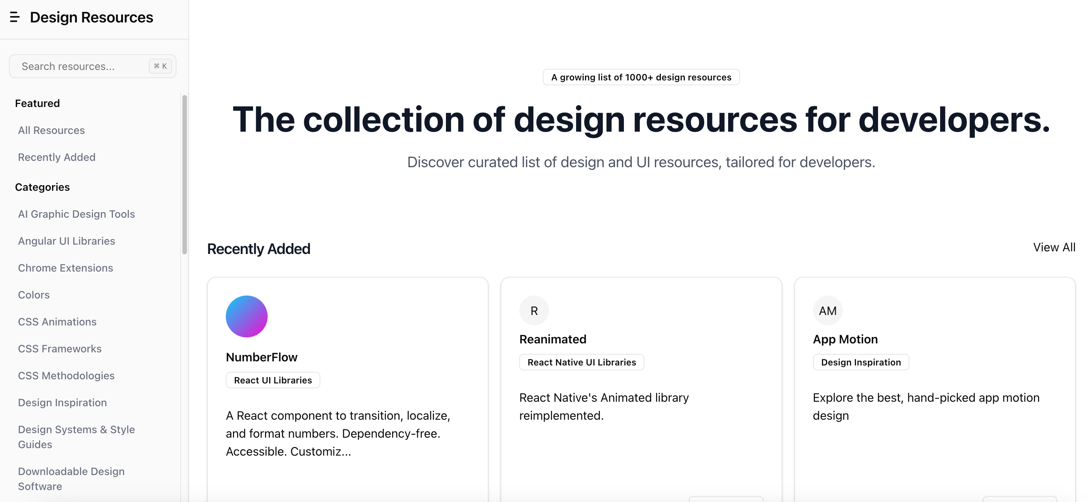Image resolution: width=1090 pixels, height=502 pixels.
Task: Click the NumberFlow description text
Action: (x=338, y=434)
